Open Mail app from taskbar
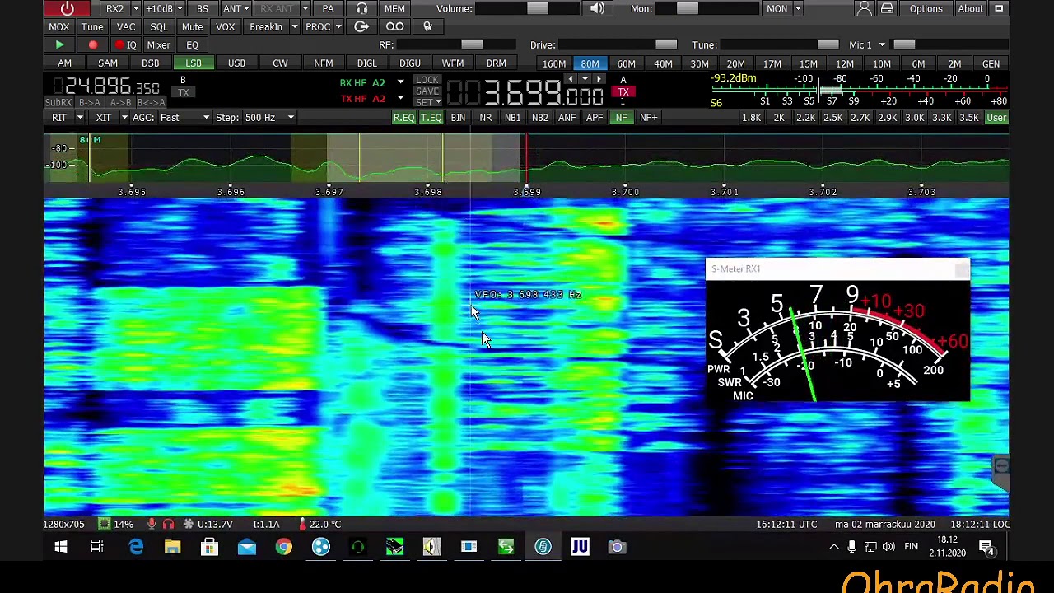The image size is (1054, 593). [246, 547]
